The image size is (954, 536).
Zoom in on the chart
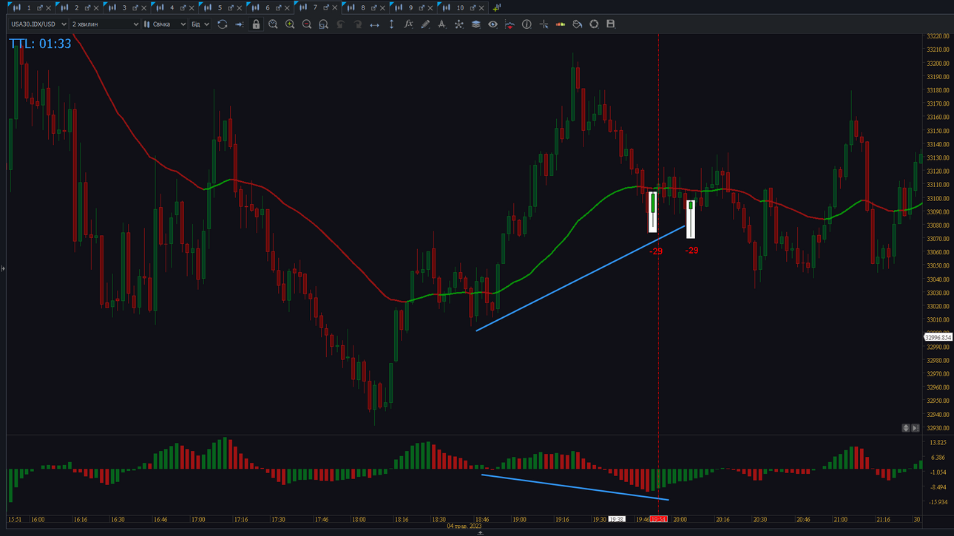290,24
